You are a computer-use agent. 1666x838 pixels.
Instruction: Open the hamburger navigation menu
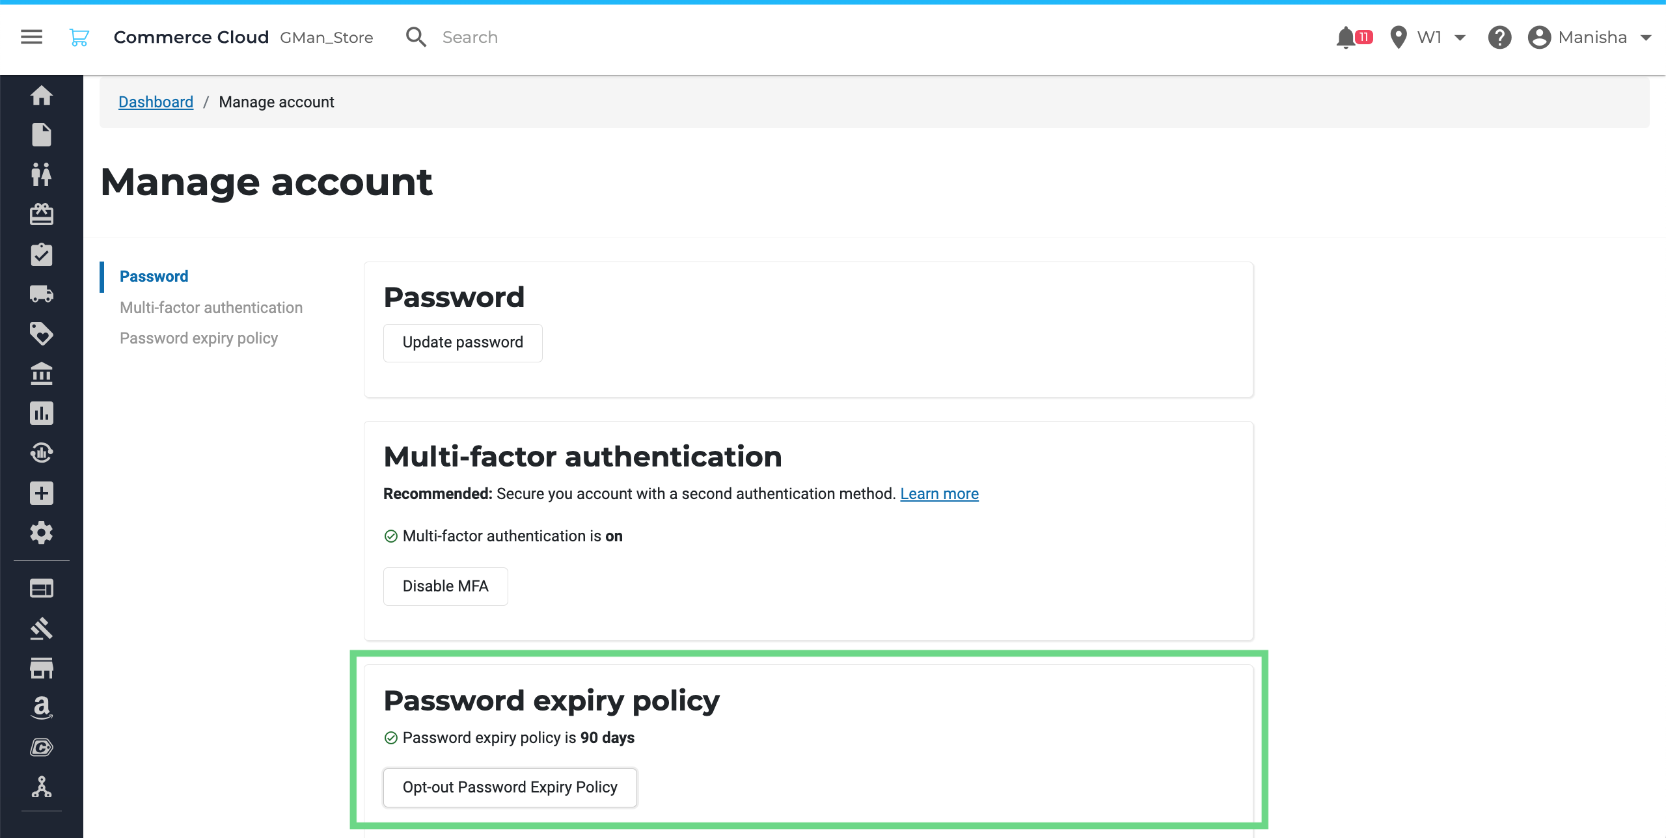(x=31, y=37)
